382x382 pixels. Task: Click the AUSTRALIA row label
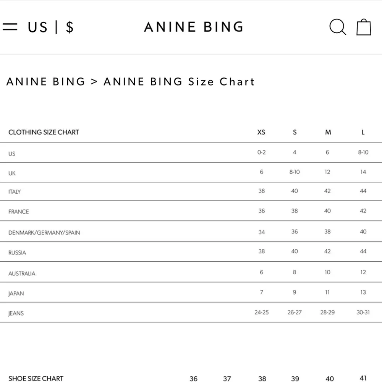point(22,274)
